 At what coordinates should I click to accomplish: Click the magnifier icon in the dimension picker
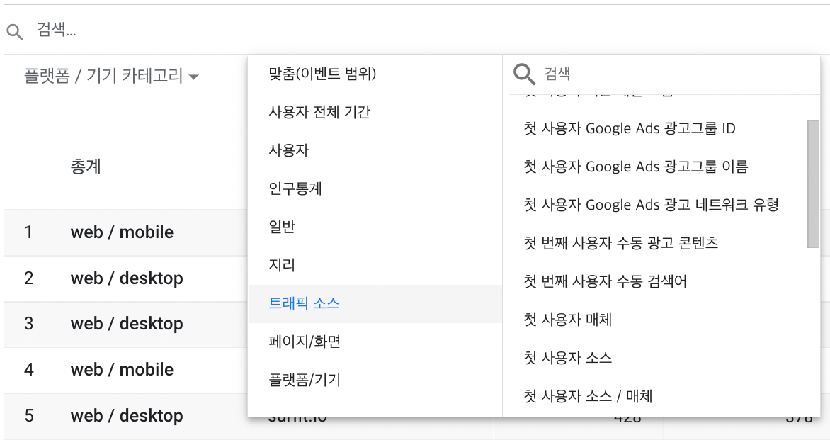pos(524,74)
